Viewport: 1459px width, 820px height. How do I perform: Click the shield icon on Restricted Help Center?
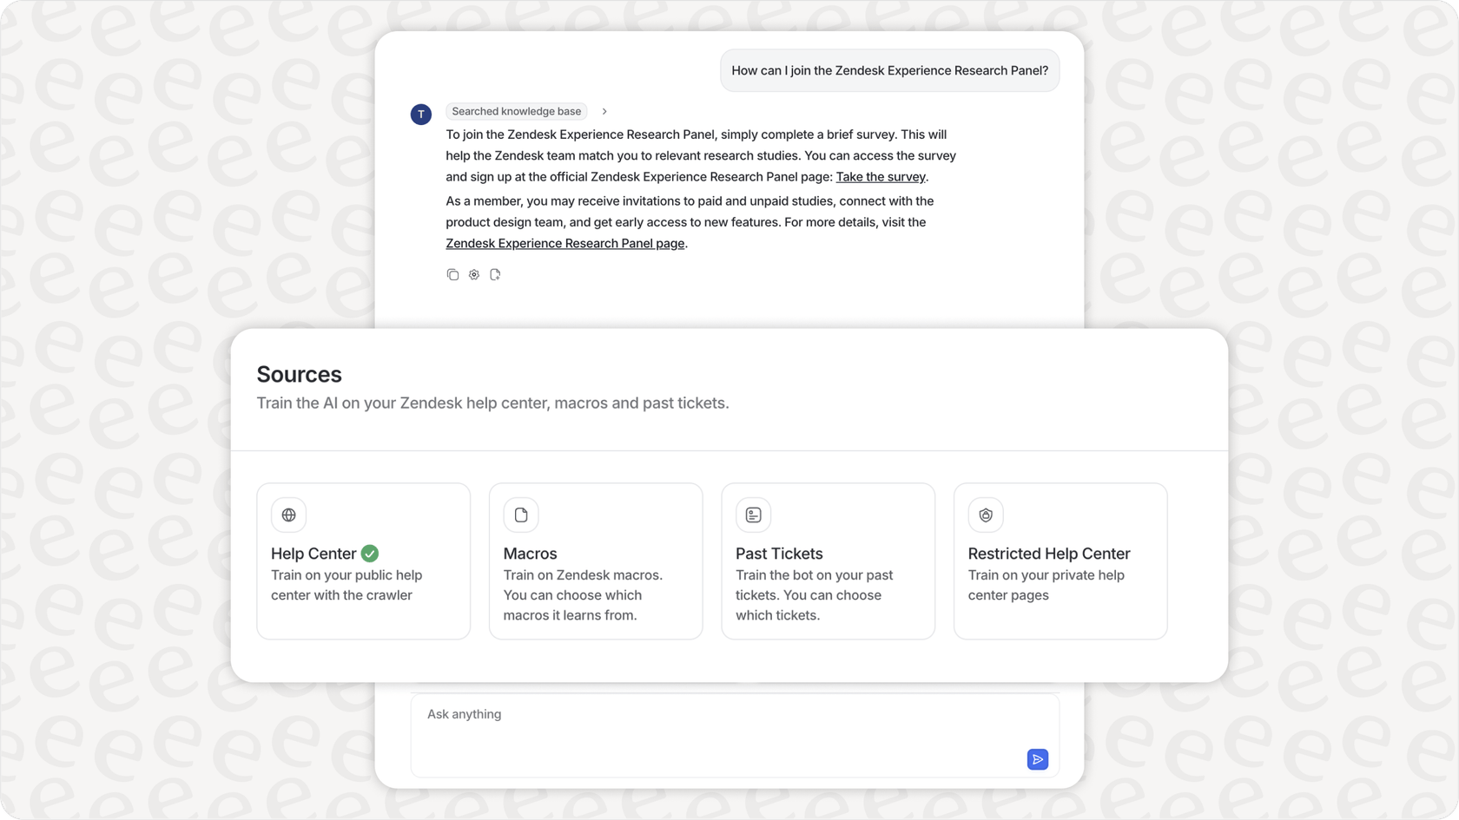[986, 515]
